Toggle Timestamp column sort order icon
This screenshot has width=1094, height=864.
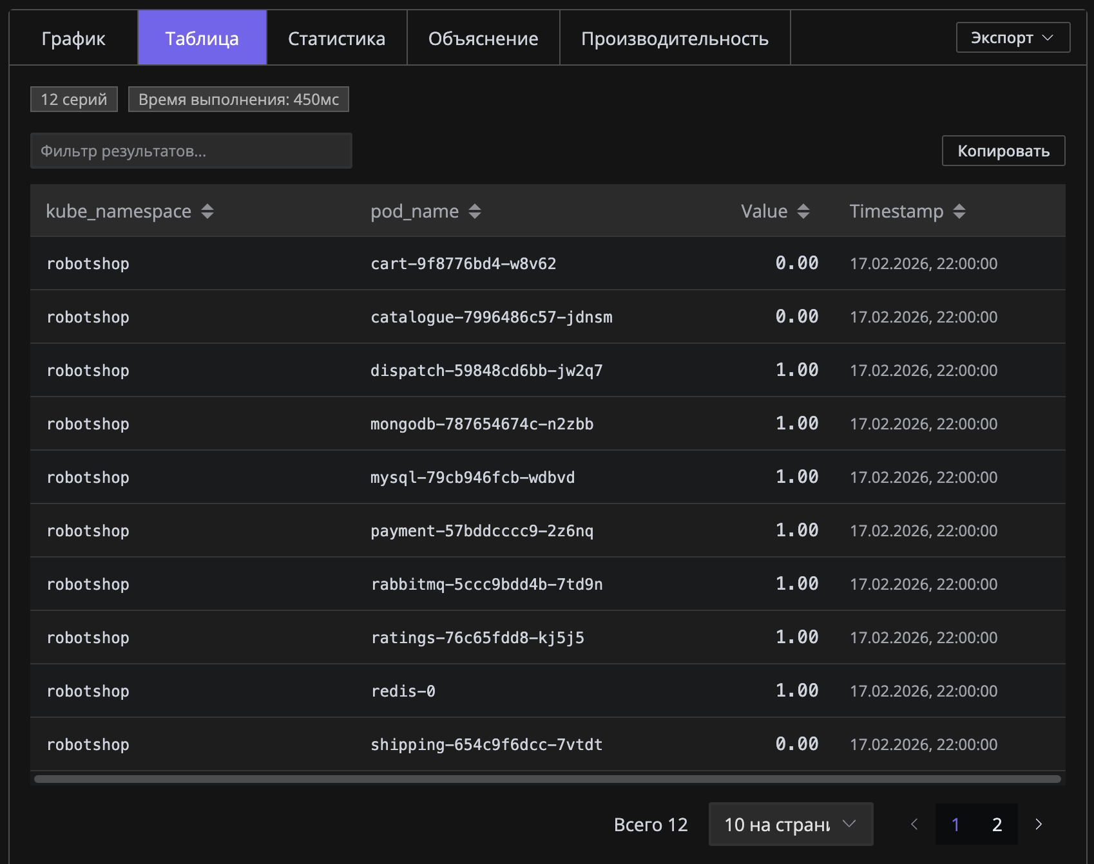[959, 211]
